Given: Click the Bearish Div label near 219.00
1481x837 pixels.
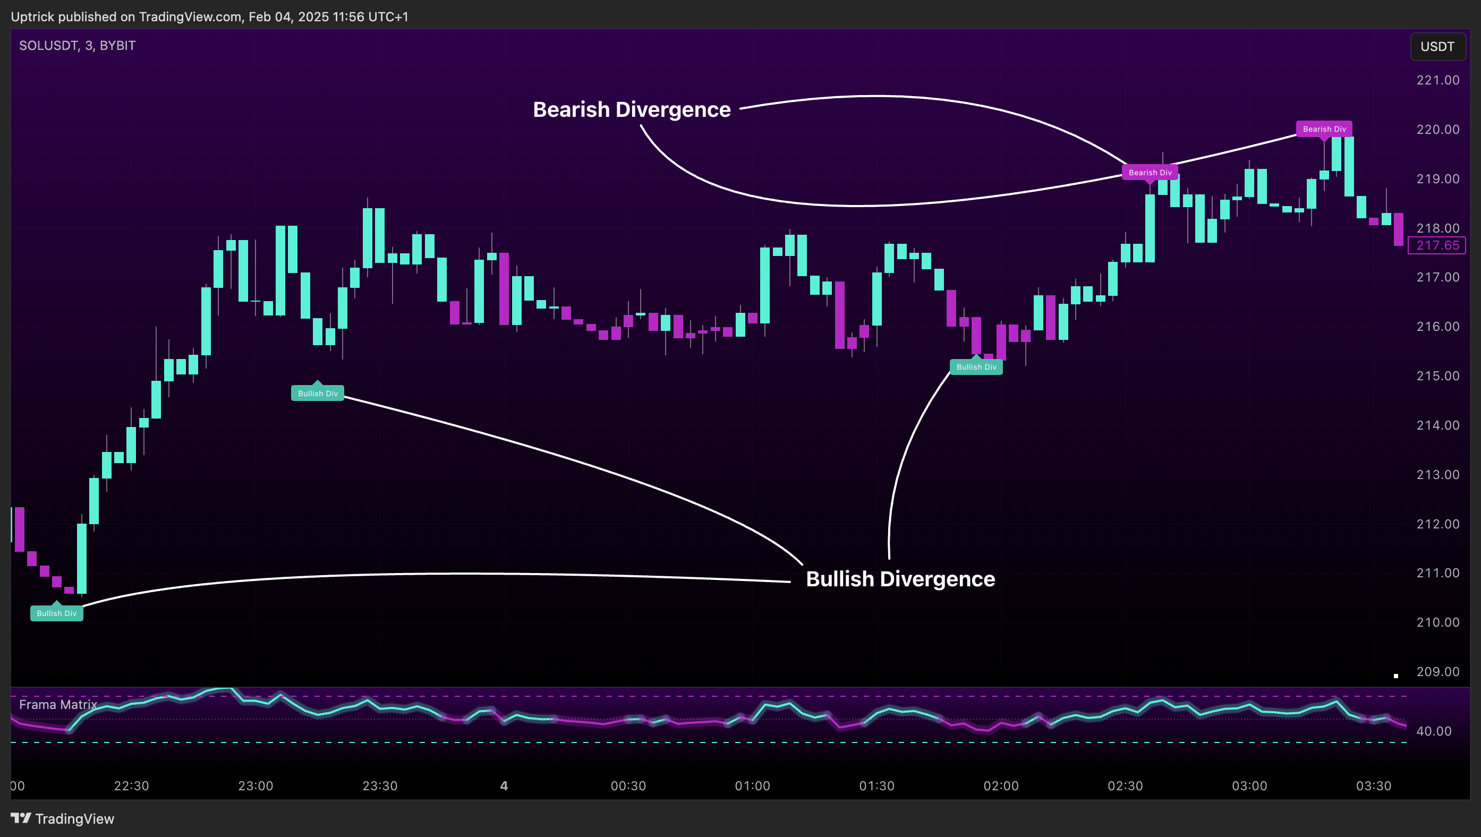Looking at the screenshot, I should click(1150, 173).
